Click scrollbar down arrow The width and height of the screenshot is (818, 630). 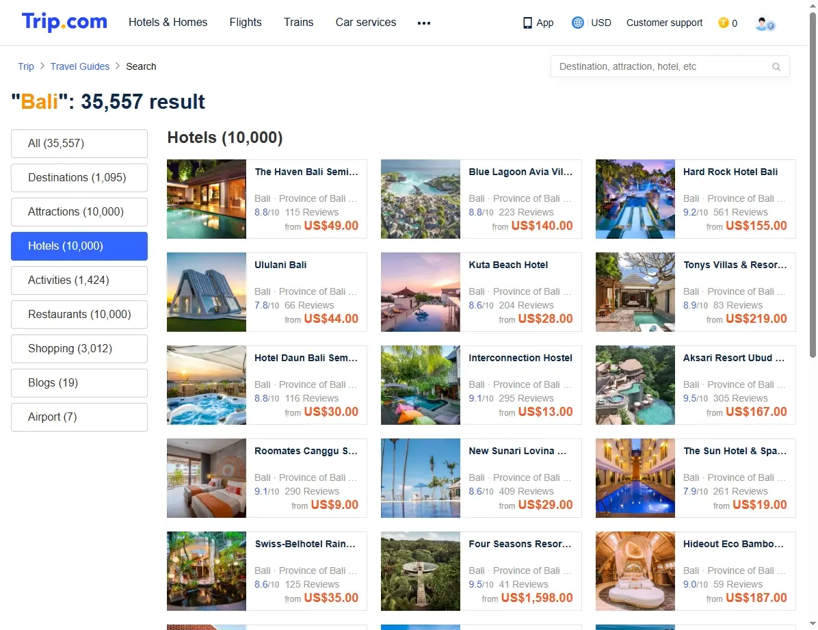pos(813,624)
